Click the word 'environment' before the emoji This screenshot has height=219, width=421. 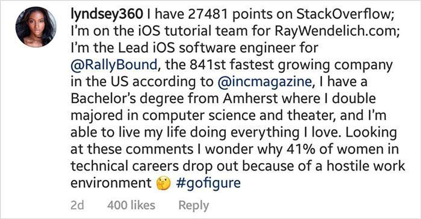(111, 183)
